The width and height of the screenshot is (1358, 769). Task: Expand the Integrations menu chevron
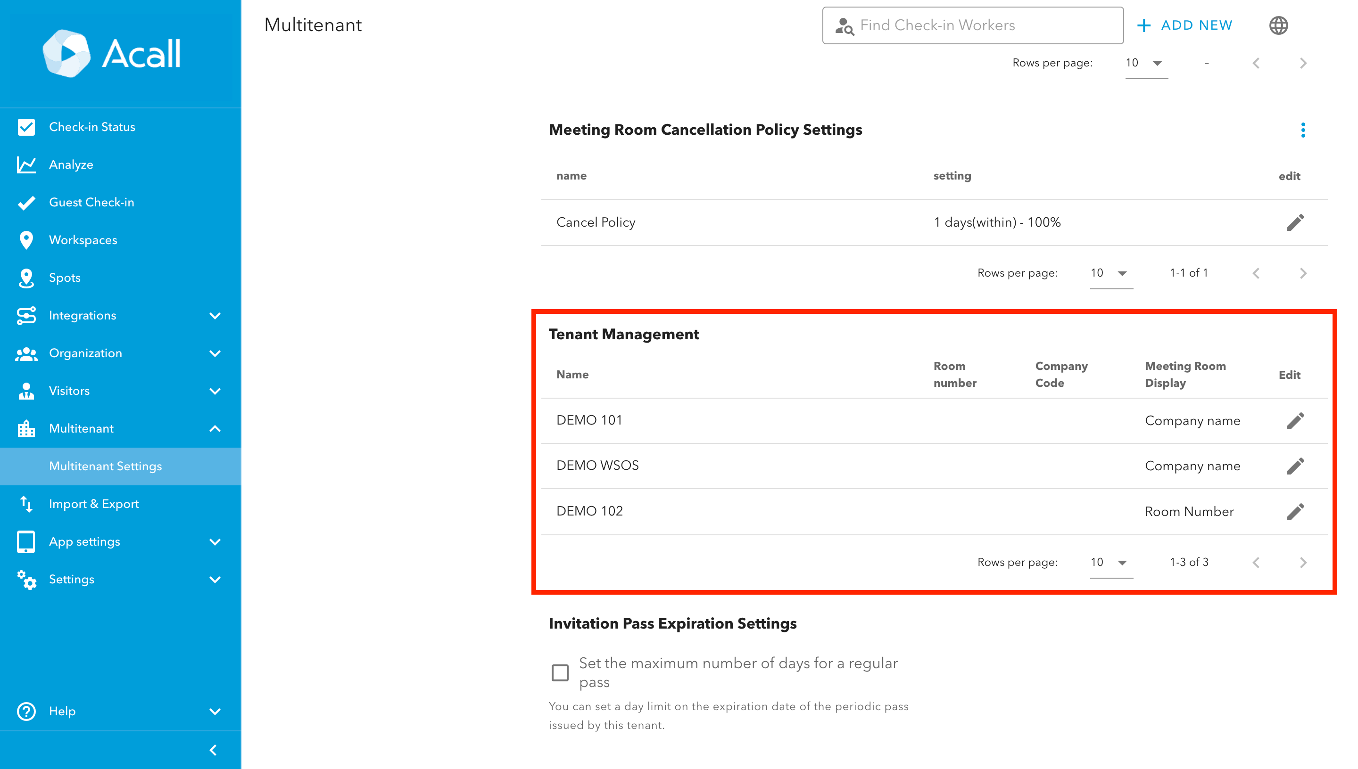215,316
